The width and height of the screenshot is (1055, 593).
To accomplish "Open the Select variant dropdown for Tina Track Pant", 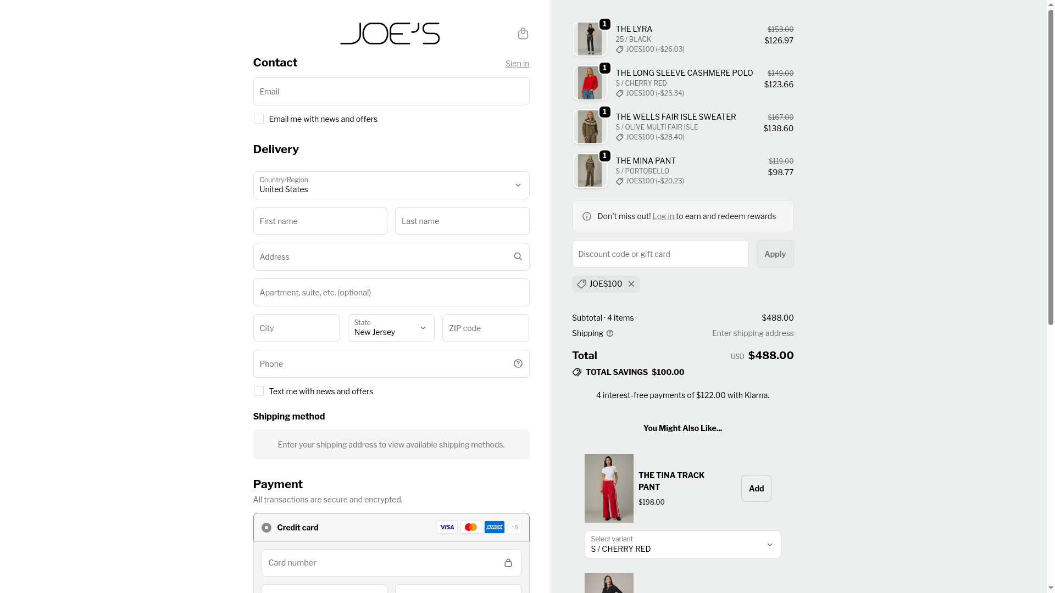I will 683,545.
